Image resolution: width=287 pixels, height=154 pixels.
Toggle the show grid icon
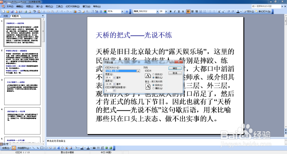(101, 11)
